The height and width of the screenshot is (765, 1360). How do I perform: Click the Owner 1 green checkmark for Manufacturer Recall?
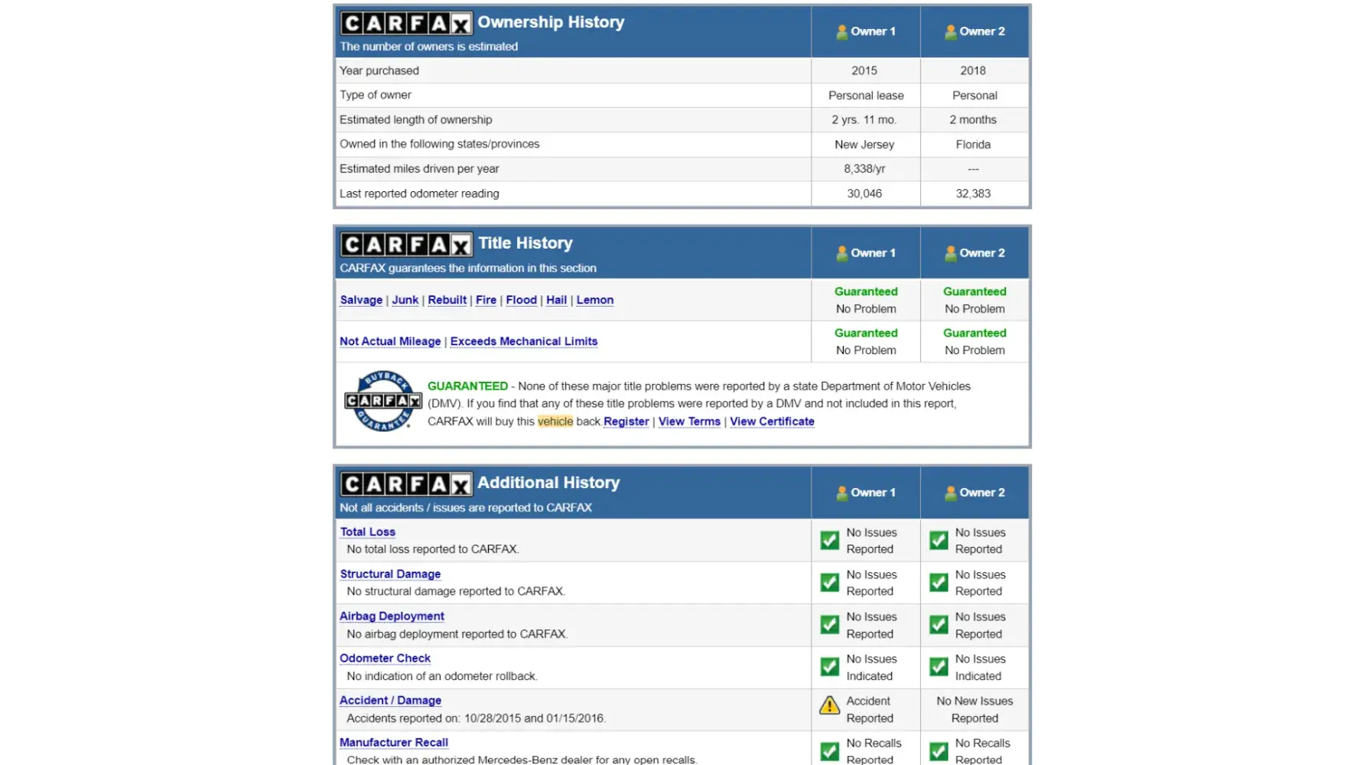[x=830, y=751]
